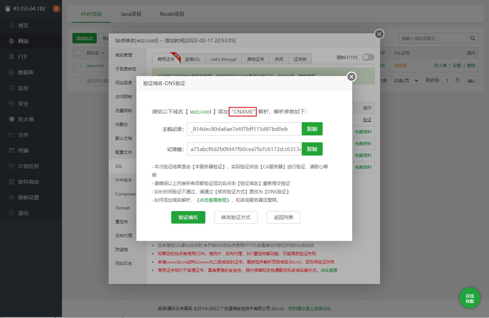
Task: Click the 添加站点 button
Action: click(x=85, y=38)
